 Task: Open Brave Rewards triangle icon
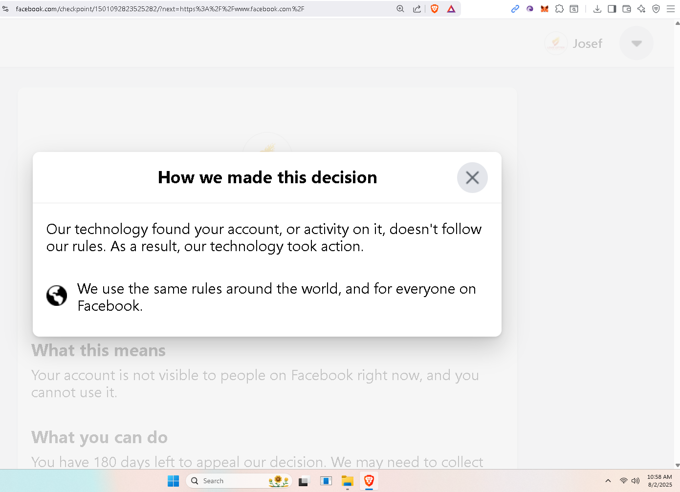[x=451, y=9]
